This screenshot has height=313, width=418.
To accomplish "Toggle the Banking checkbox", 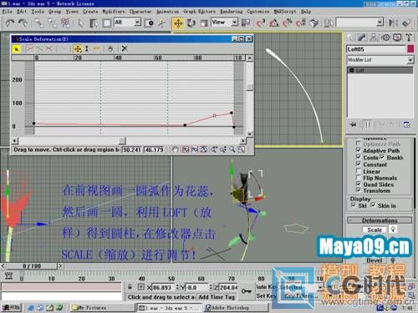I will pyautogui.click(x=382, y=157).
